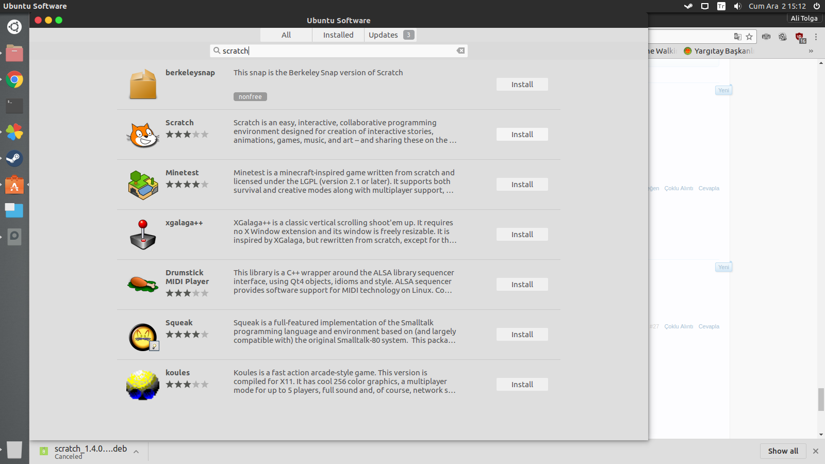Click the Squeak app icon
The image size is (825, 464).
pyautogui.click(x=143, y=337)
